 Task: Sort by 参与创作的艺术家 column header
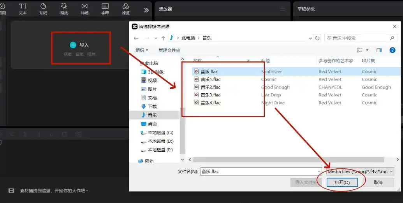pyautogui.click(x=336, y=61)
